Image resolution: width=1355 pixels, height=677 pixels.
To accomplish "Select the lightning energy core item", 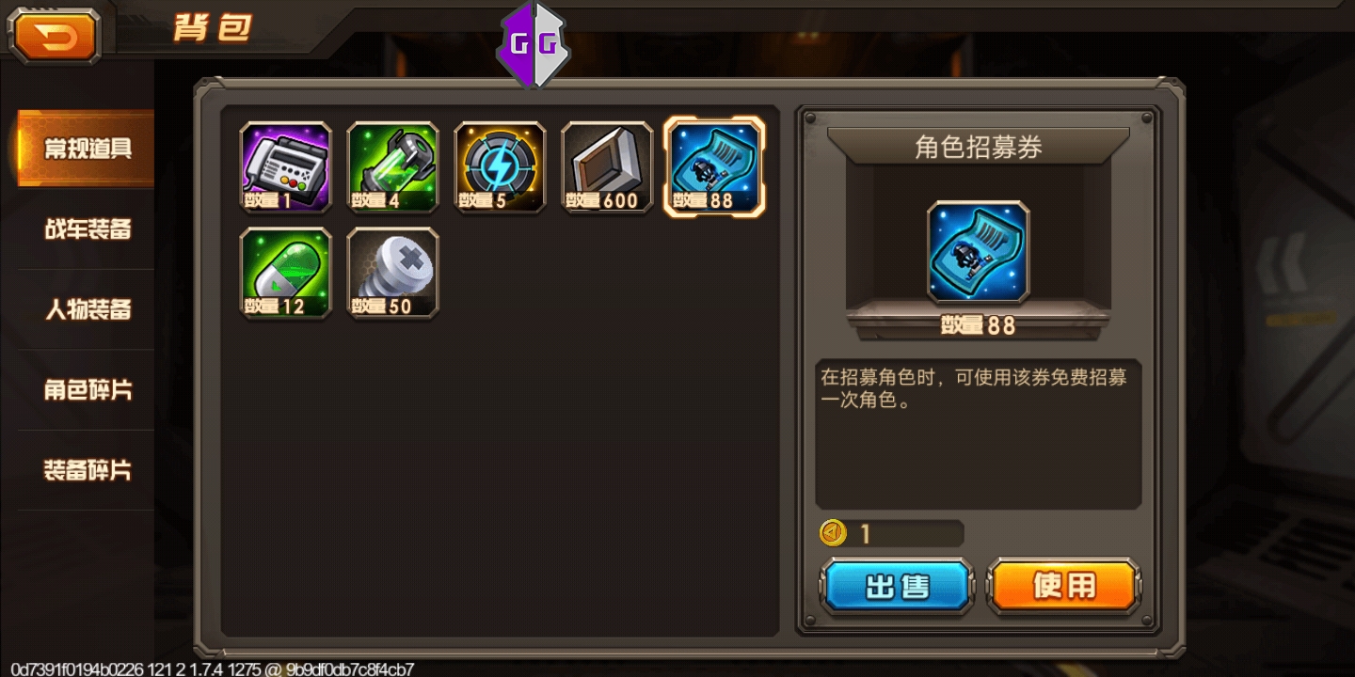I will tap(501, 167).
